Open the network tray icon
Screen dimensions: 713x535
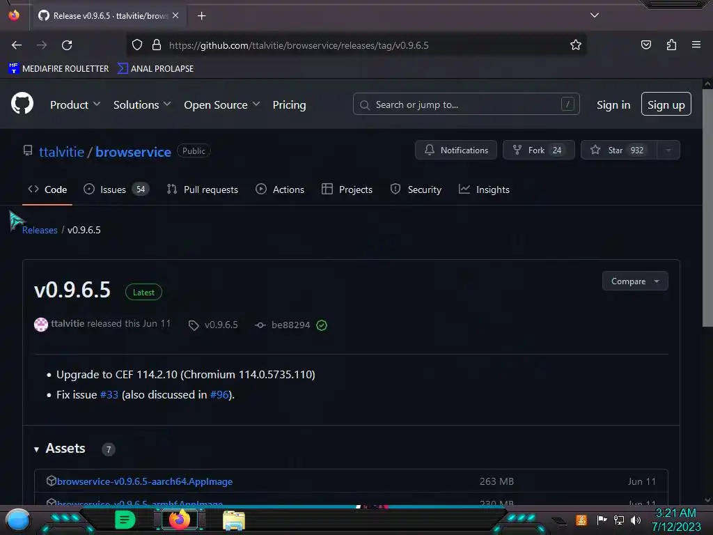click(619, 520)
